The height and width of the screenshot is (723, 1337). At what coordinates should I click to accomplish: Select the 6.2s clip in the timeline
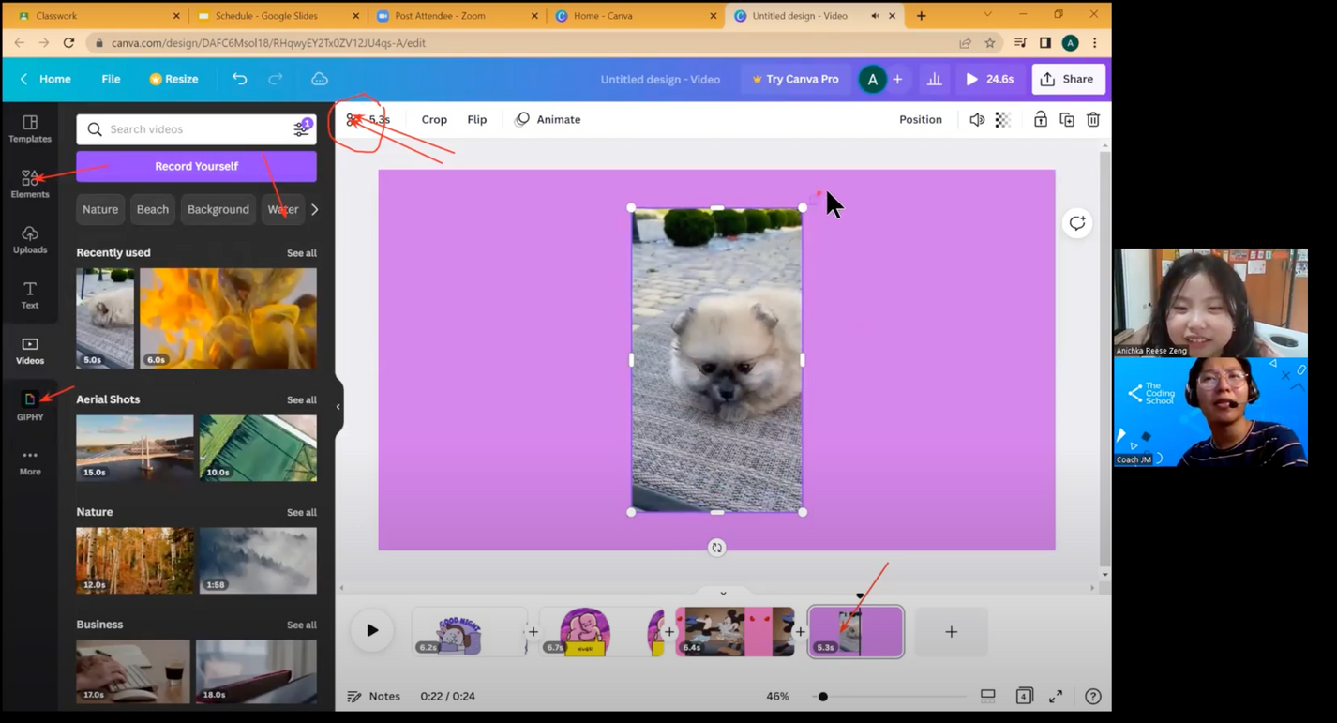[469, 631]
